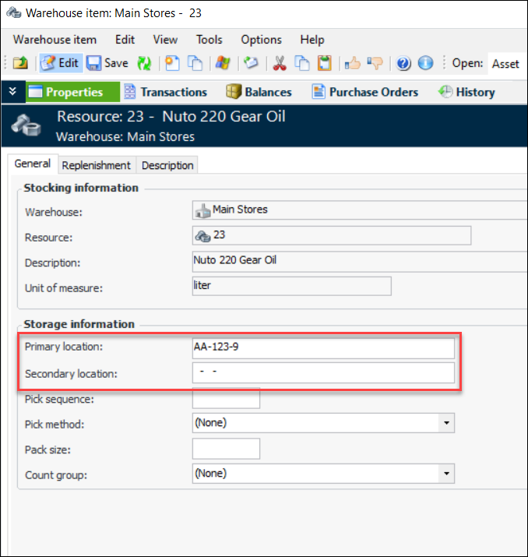Viewport: 528px width, 557px height.
Task: Click the tag label toolbar icon
Action: click(x=251, y=63)
